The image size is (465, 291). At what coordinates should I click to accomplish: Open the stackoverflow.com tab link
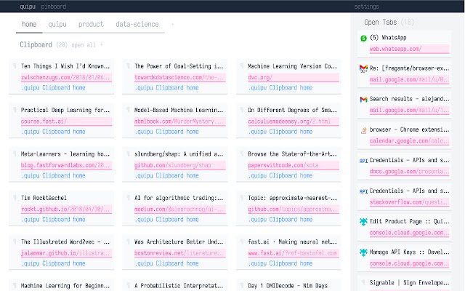409,202
